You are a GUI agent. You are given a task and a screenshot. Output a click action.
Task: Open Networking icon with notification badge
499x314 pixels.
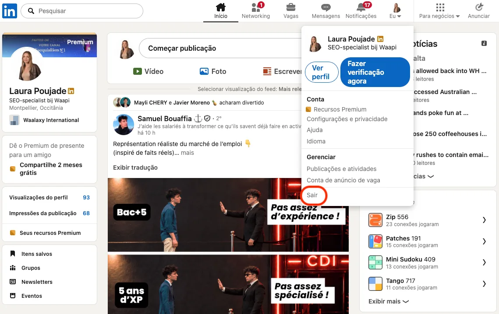coord(256,7)
